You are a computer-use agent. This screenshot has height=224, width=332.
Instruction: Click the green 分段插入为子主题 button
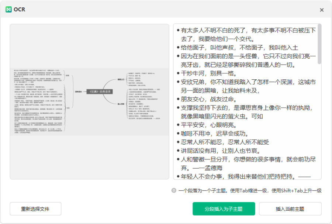(x=224, y=209)
